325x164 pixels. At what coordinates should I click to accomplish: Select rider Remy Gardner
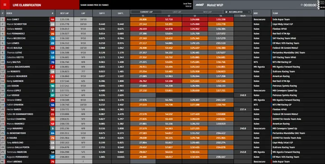pyautogui.click(x=15, y=81)
